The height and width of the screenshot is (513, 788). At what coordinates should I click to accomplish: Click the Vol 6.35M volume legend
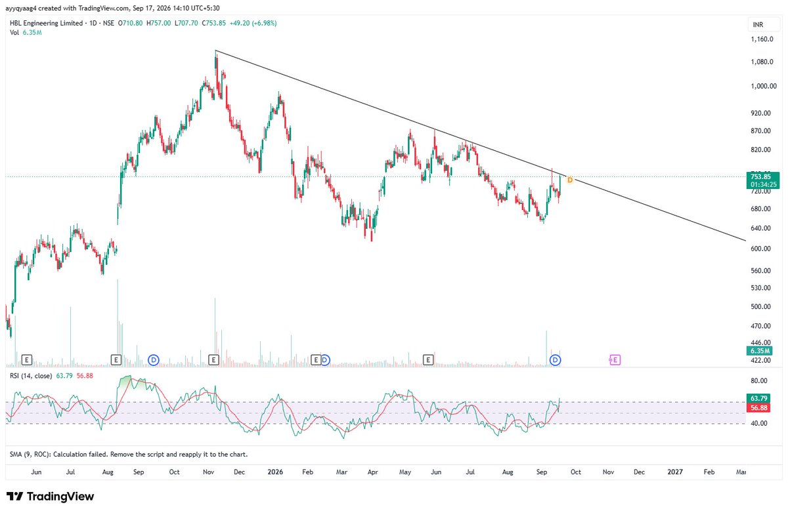point(26,32)
